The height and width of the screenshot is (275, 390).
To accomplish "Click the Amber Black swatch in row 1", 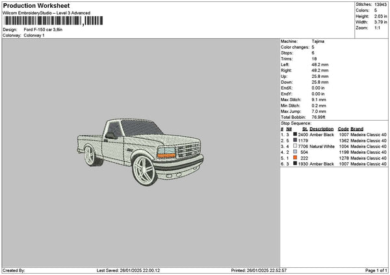I will (295, 134).
